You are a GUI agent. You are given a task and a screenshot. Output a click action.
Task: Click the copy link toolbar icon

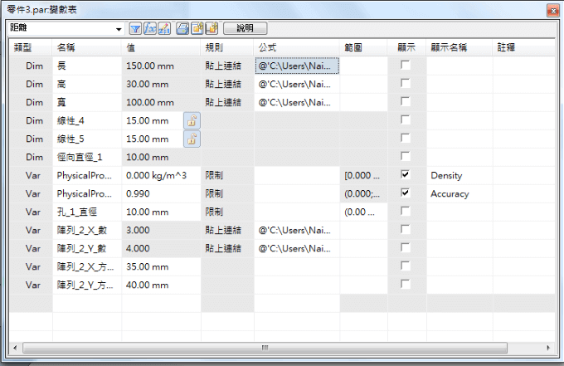click(197, 28)
